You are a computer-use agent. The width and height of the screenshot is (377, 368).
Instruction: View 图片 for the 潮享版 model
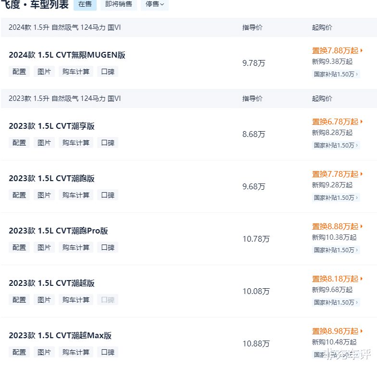(x=44, y=143)
